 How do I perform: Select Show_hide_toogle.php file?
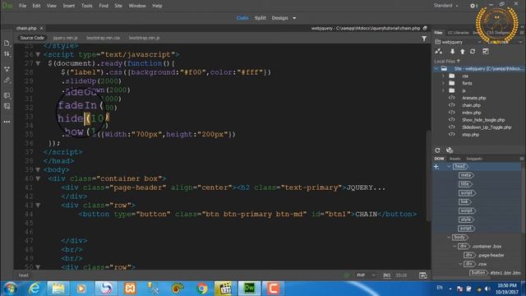(483, 120)
